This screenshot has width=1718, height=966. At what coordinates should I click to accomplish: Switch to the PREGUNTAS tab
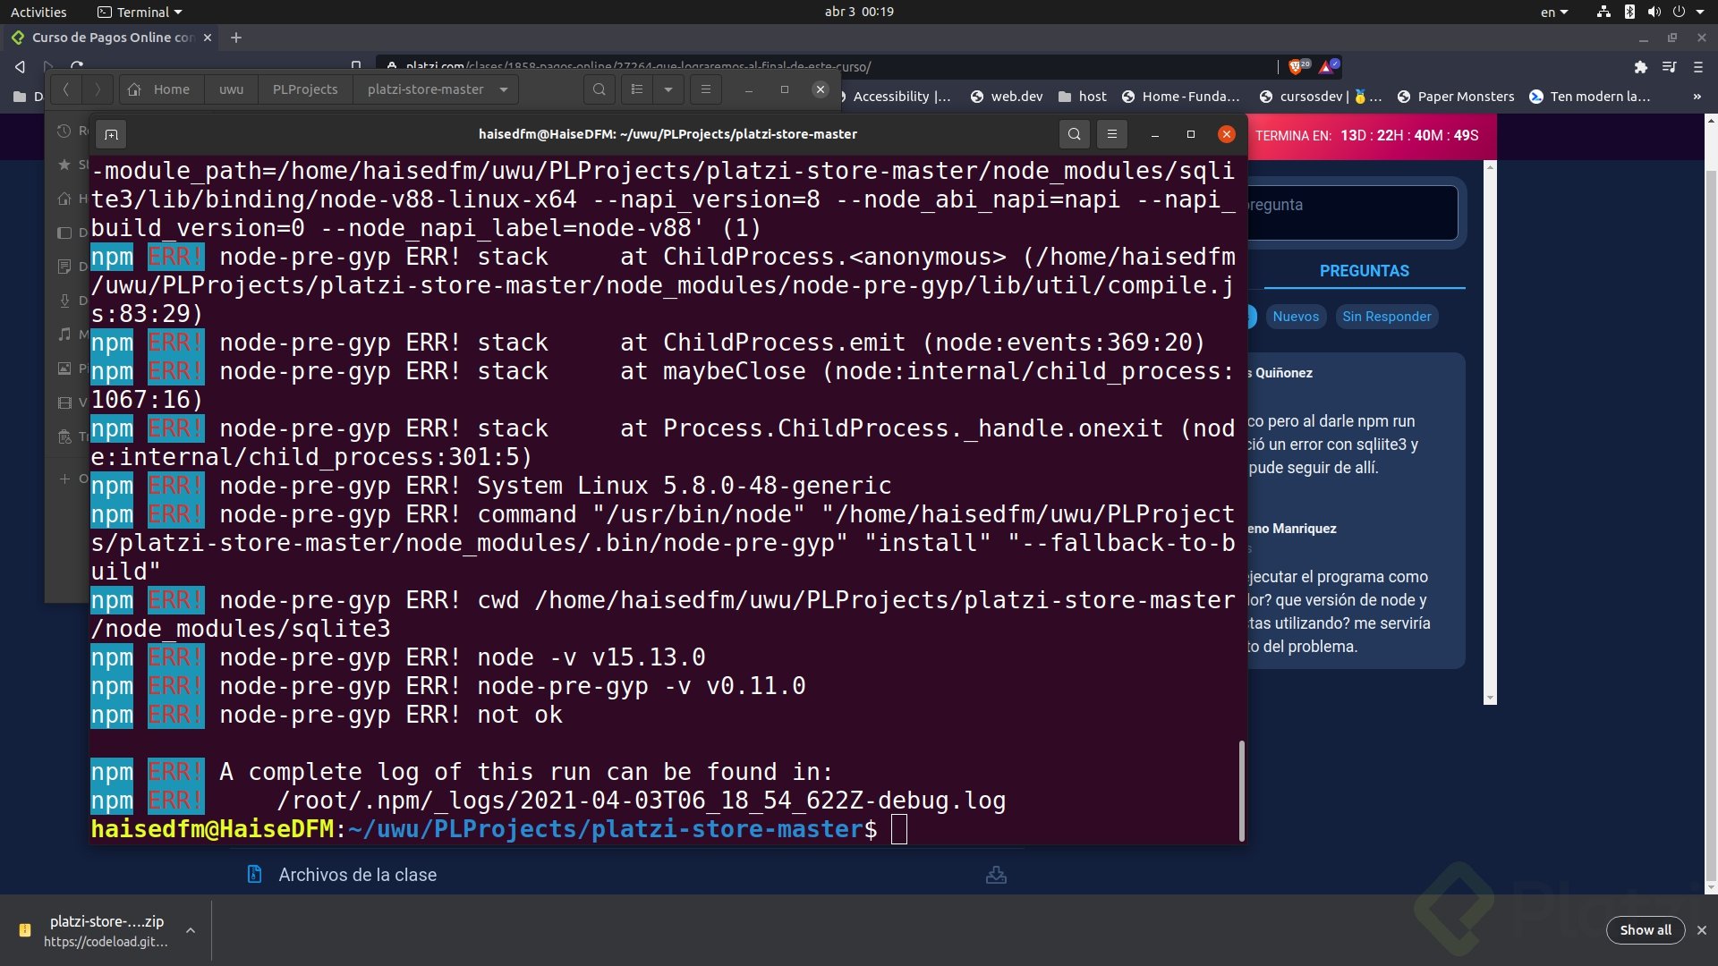coord(1364,271)
